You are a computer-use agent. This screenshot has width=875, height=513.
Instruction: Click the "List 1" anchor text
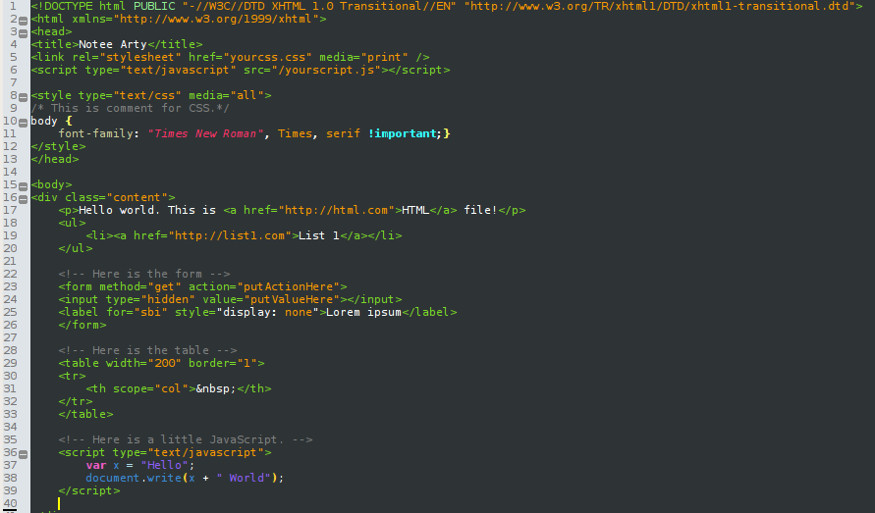[x=319, y=235]
